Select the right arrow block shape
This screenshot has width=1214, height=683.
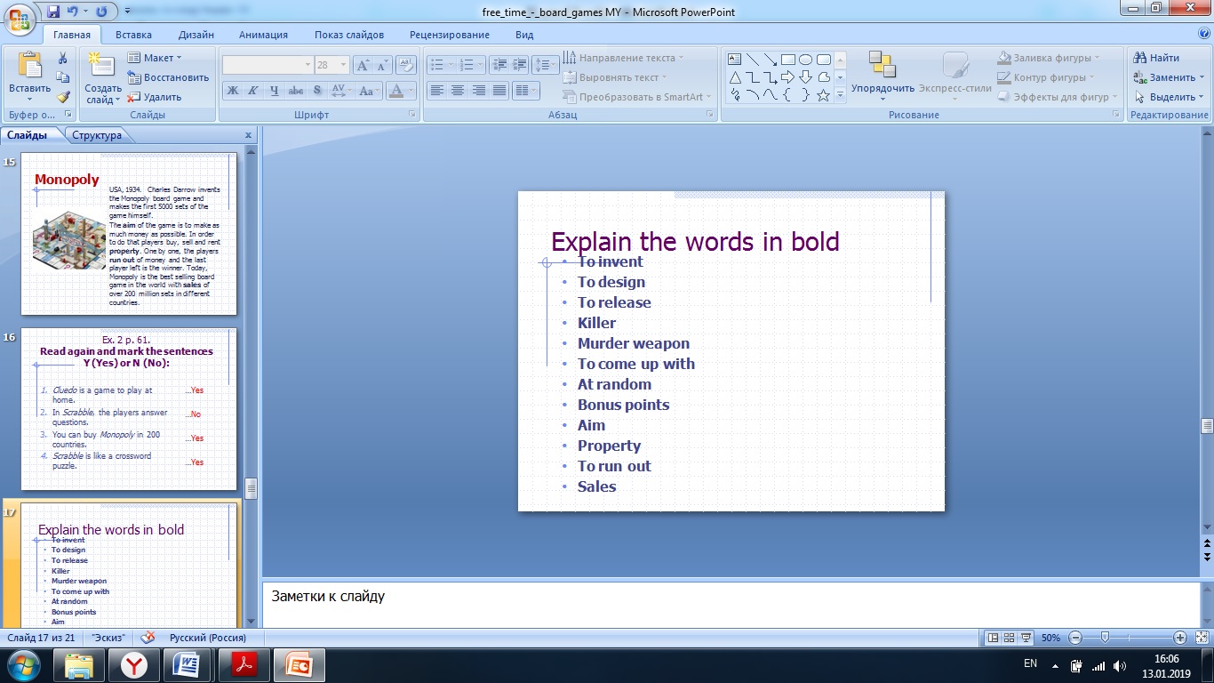(x=788, y=77)
